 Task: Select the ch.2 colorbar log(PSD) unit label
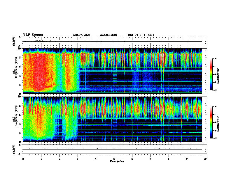click(219, 124)
